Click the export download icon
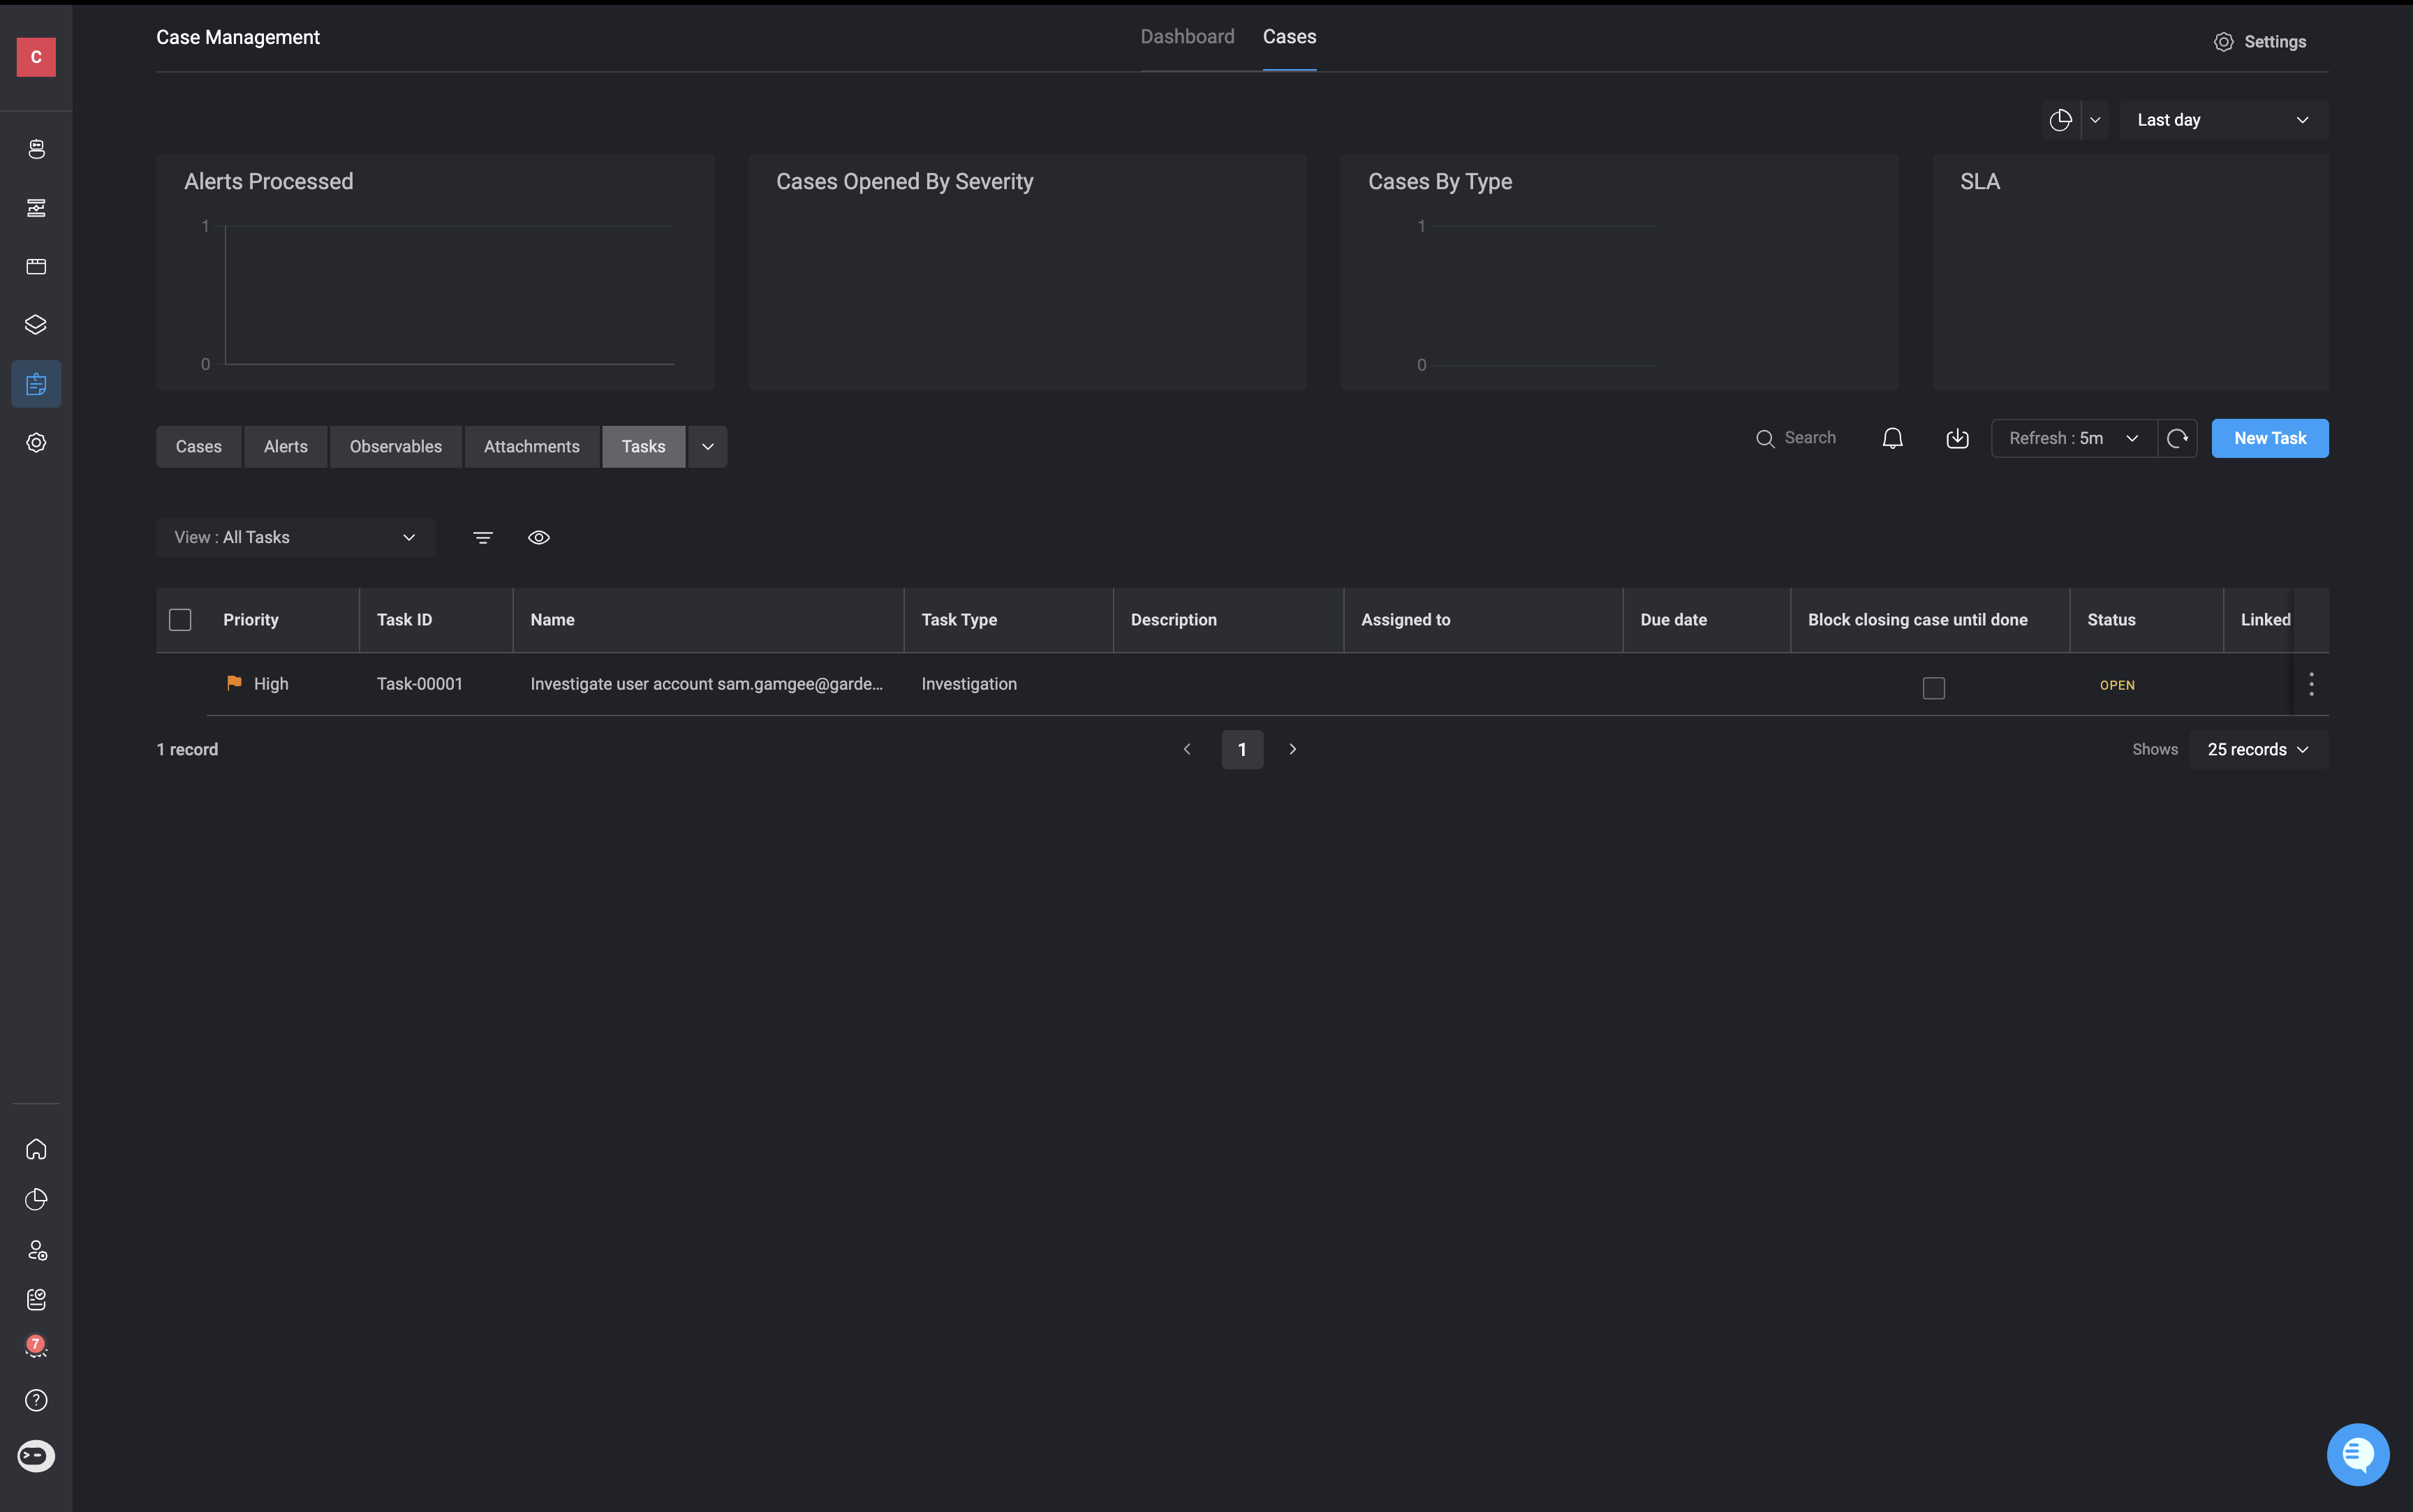The height and width of the screenshot is (1512, 2413). 1957,438
